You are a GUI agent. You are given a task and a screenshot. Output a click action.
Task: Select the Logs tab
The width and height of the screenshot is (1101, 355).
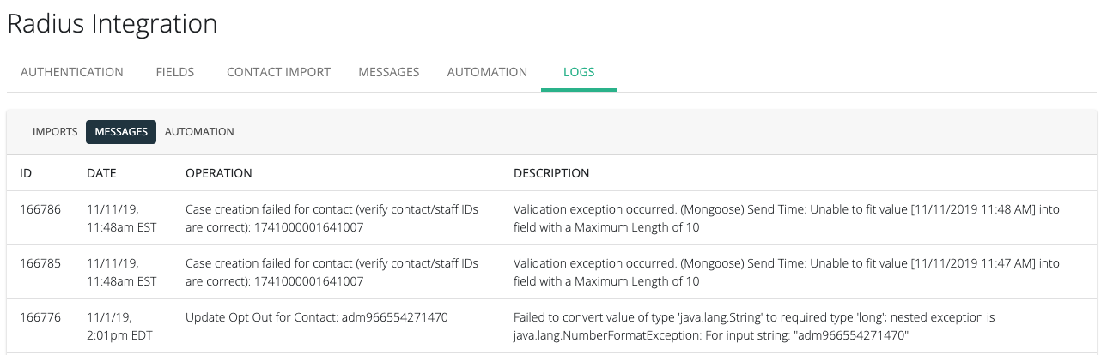[x=579, y=72]
